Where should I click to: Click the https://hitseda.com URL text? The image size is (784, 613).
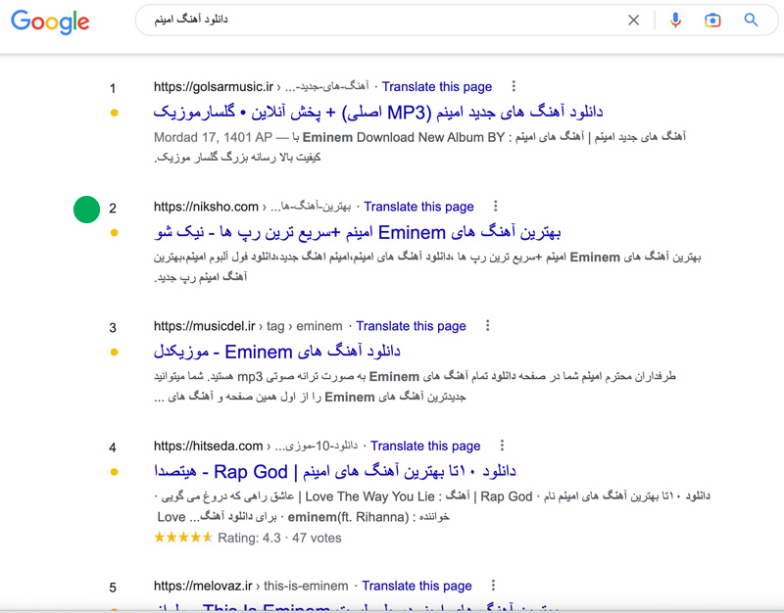[x=208, y=447]
